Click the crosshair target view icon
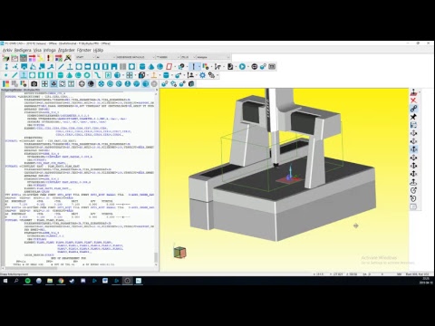435x326 pixels. pyautogui.click(x=82, y=84)
